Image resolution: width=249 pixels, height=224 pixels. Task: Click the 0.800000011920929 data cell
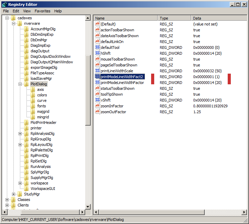pos(210,106)
